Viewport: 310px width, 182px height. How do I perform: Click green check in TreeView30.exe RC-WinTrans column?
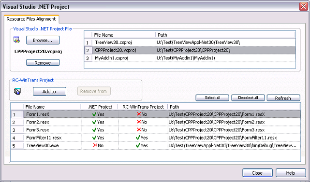[138, 145]
